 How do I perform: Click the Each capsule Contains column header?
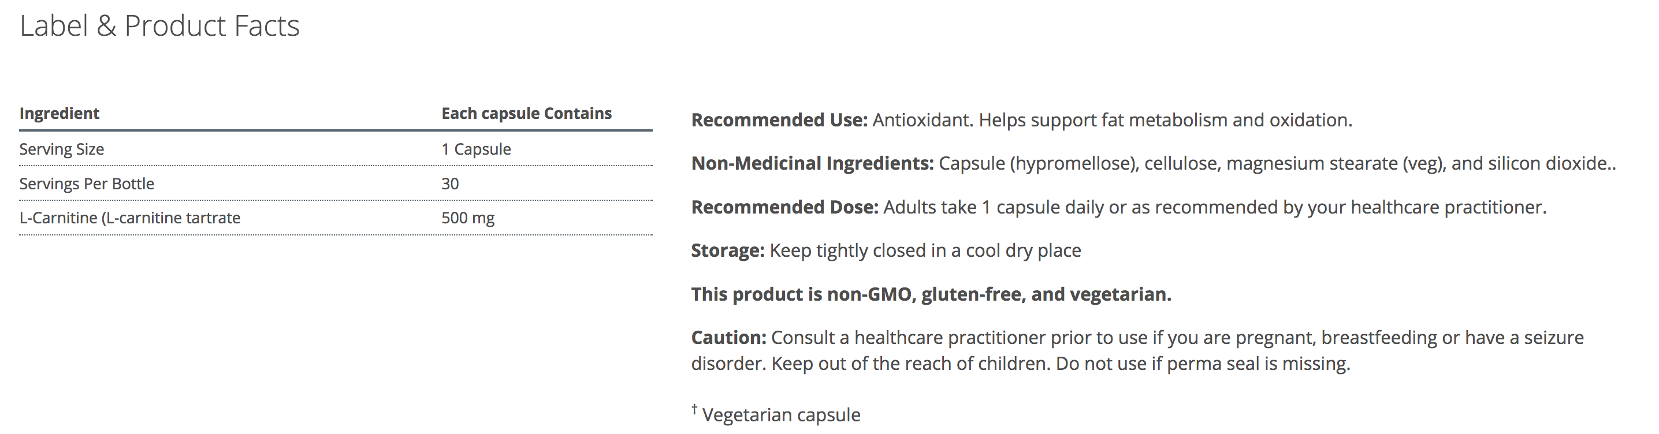click(526, 113)
